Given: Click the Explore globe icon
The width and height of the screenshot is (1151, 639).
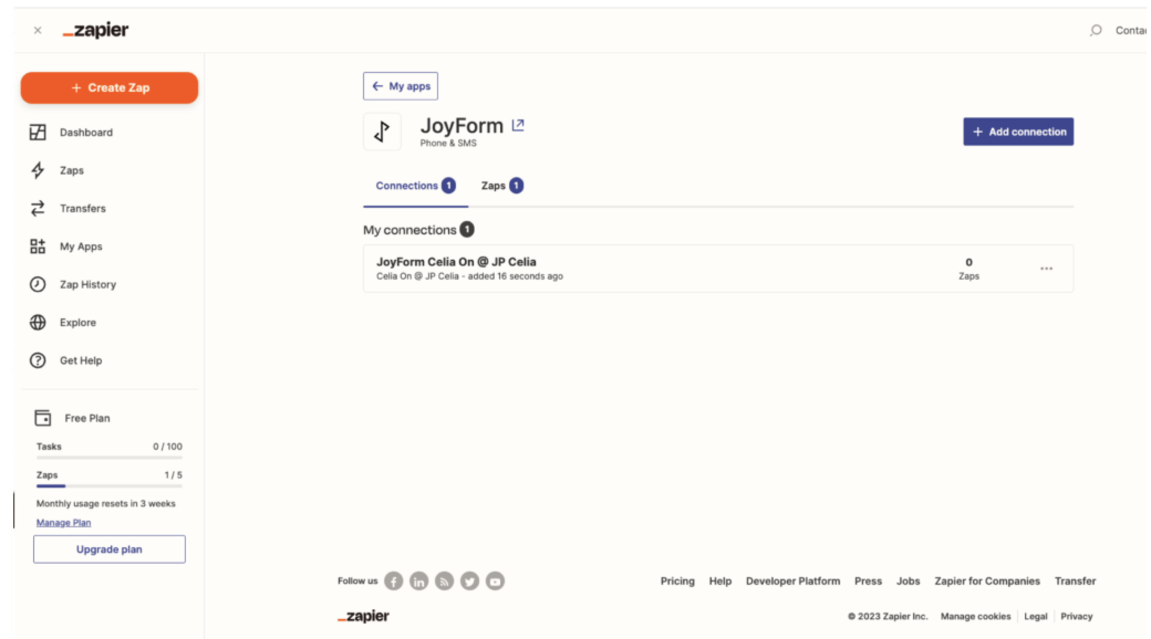Looking at the screenshot, I should click(37, 322).
